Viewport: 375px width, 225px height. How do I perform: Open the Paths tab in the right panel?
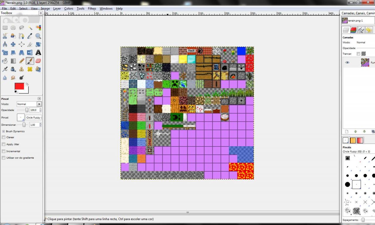tap(361, 30)
